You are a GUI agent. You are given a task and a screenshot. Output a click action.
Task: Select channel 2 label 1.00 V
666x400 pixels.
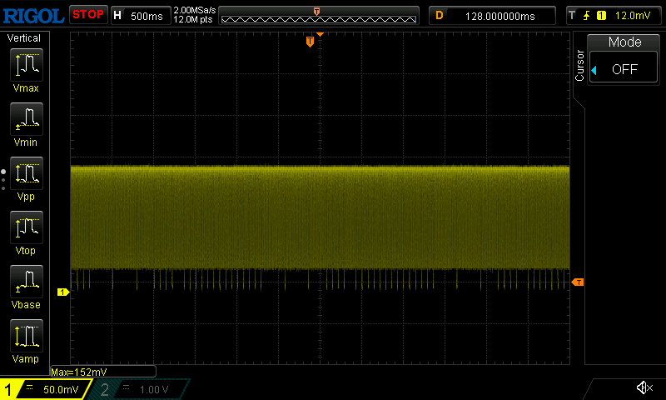pos(154,389)
